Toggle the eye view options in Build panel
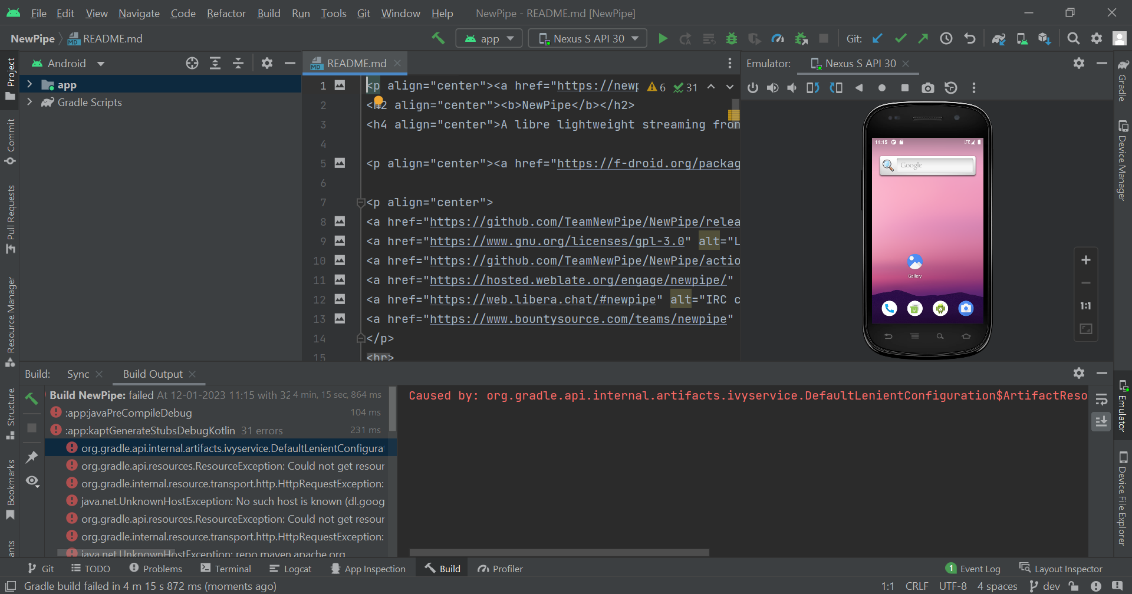Image resolution: width=1132 pixels, height=594 pixels. coord(32,481)
